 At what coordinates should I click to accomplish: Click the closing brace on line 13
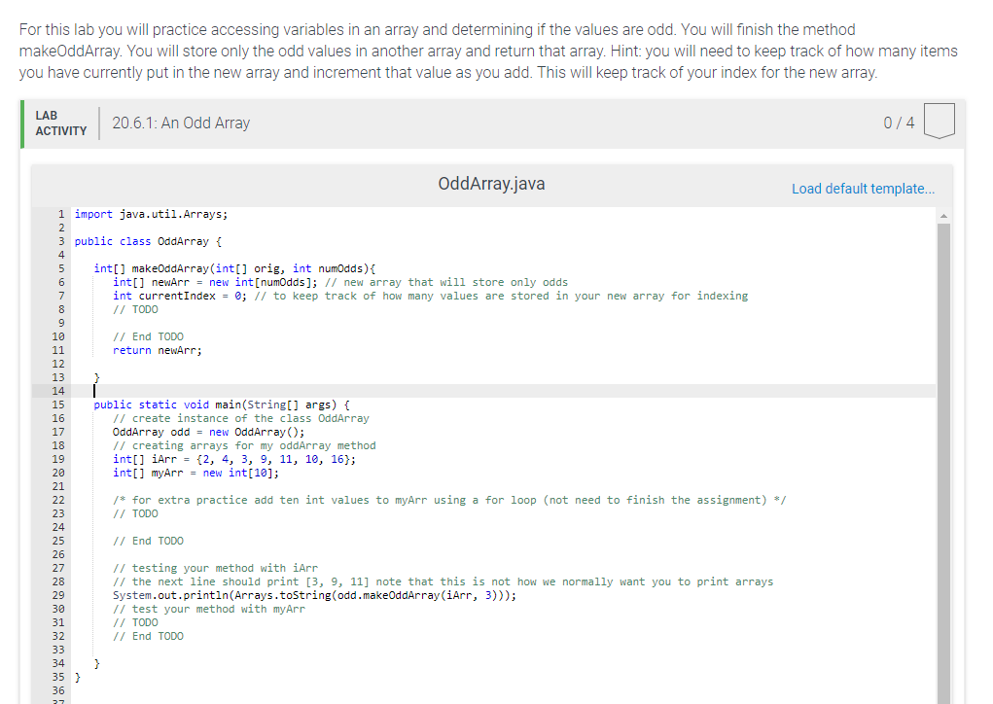97,377
